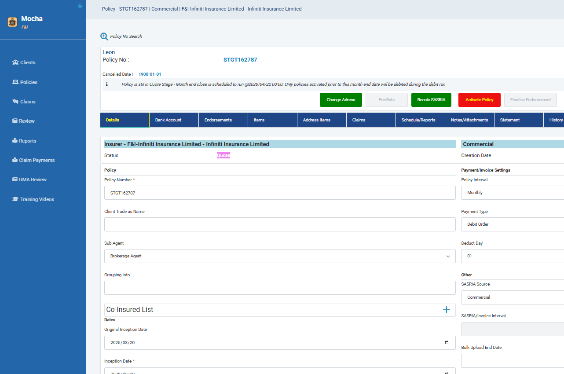Image resolution: width=564 pixels, height=374 pixels.
Task: Click the policy quote stage info icon
Action: point(106,84)
